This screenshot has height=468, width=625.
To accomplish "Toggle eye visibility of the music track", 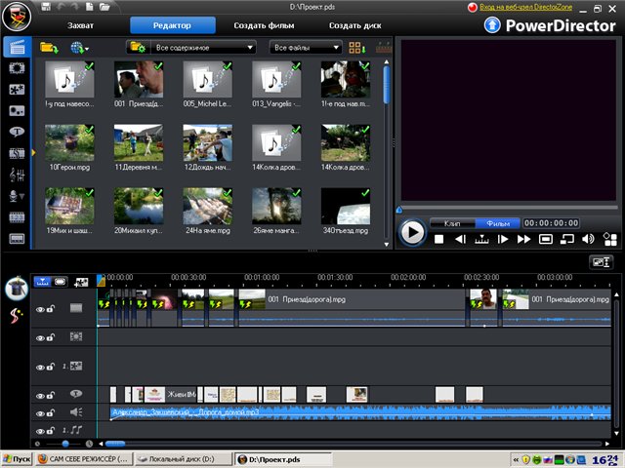I will [x=40, y=430].
